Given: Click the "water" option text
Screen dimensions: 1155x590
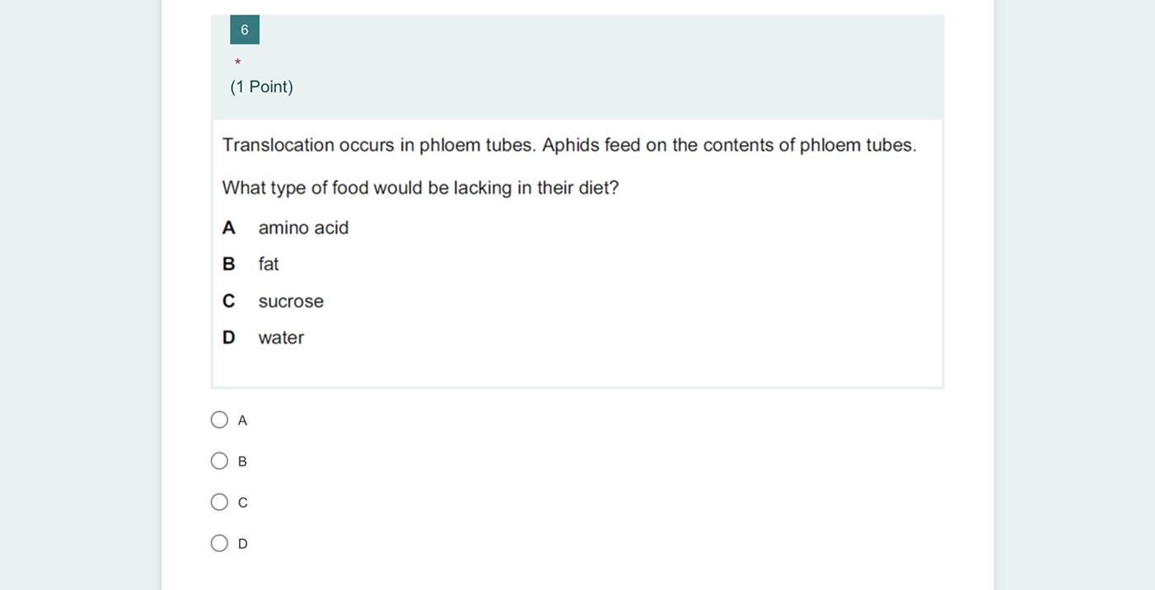Looking at the screenshot, I should point(281,338).
